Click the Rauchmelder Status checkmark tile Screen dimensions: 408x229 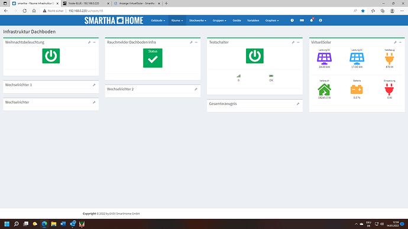click(153, 58)
